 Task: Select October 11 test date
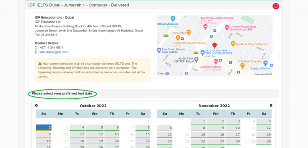pos(77,134)
